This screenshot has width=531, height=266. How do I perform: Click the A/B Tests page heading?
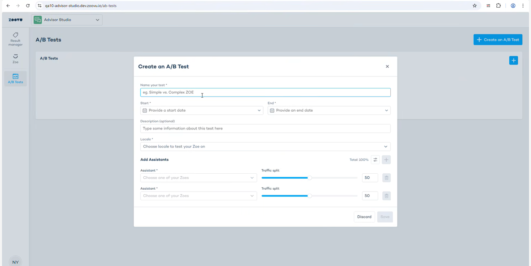click(x=48, y=40)
